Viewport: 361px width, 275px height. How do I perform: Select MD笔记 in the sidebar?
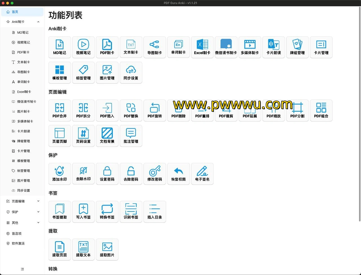tap(23, 32)
